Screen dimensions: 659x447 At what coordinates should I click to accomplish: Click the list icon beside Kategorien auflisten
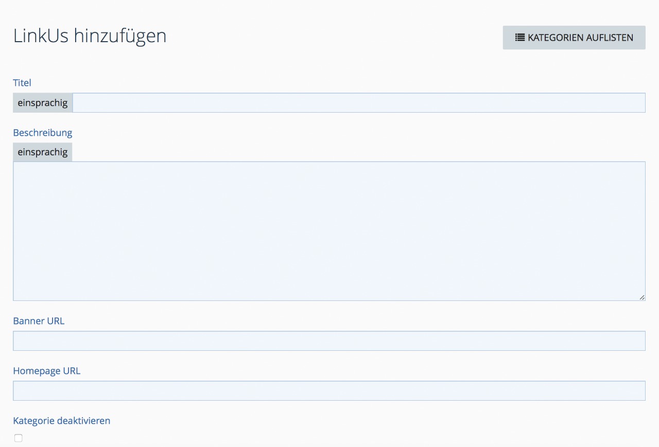(520, 38)
